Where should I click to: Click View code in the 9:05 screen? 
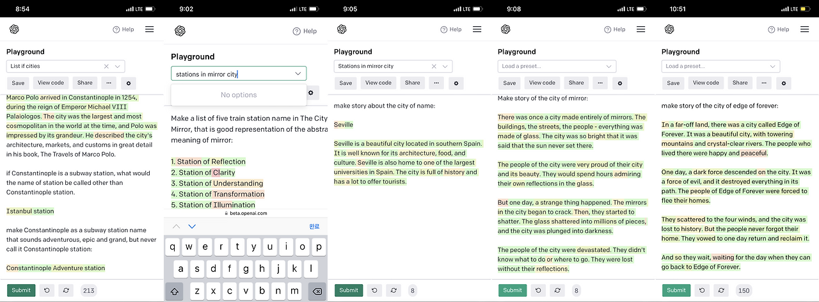pyautogui.click(x=379, y=83)
